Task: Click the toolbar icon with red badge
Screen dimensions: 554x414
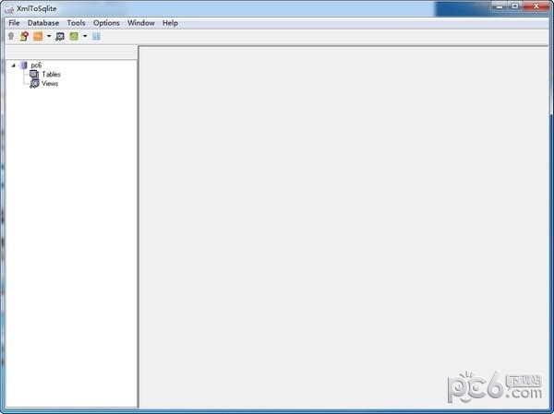Action: 24,36
